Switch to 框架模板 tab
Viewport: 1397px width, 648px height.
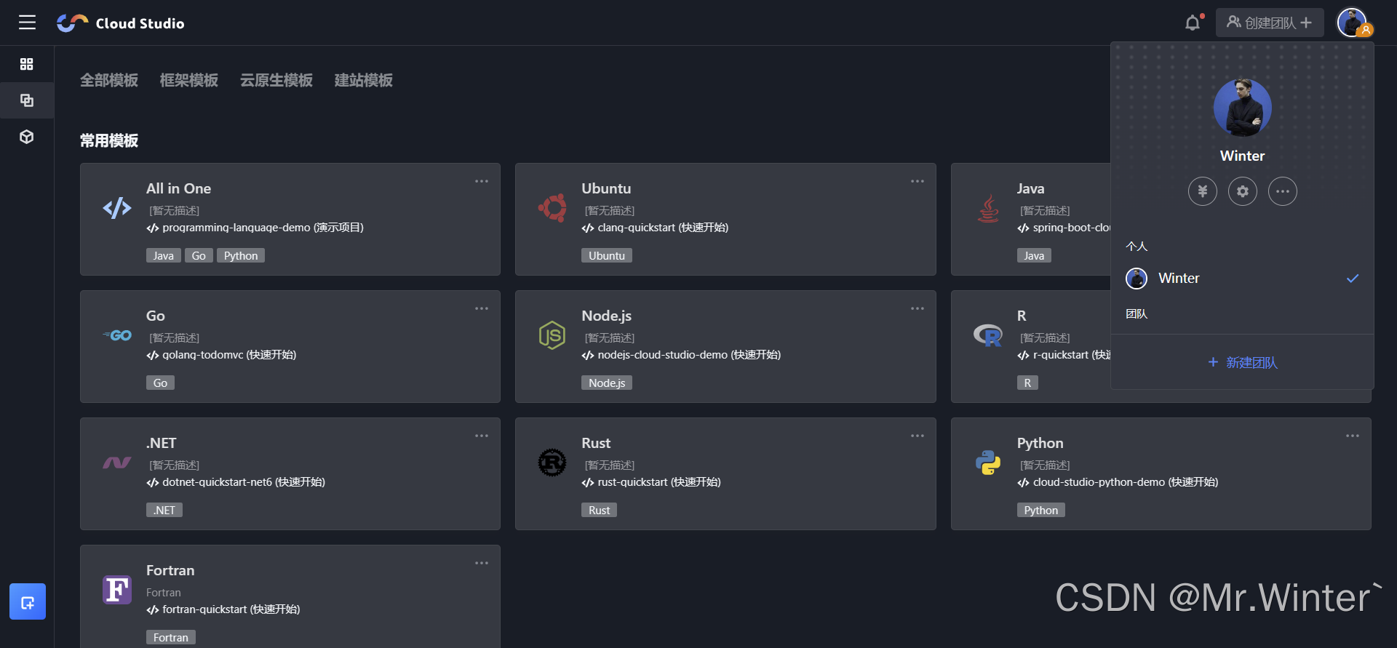point(189,80)
